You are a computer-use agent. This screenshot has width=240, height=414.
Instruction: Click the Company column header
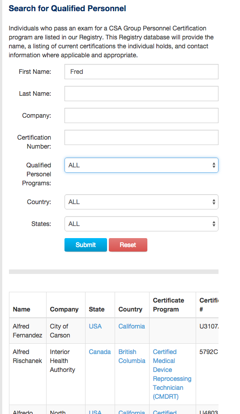point(64,309)
